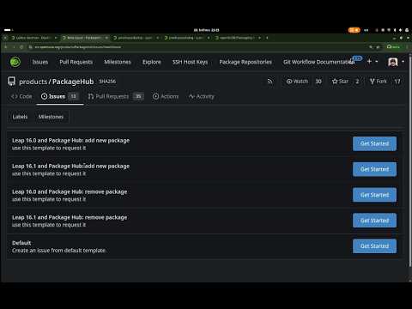Switch to the Code tab

click(21, 96)
